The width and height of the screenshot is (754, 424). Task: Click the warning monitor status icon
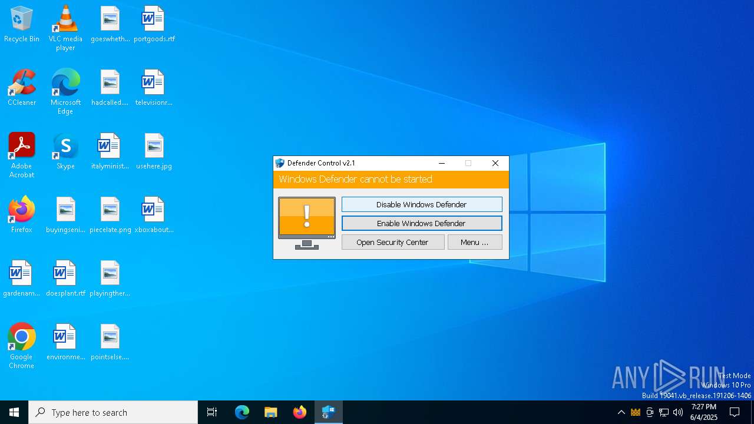click(x=307, y=223)
